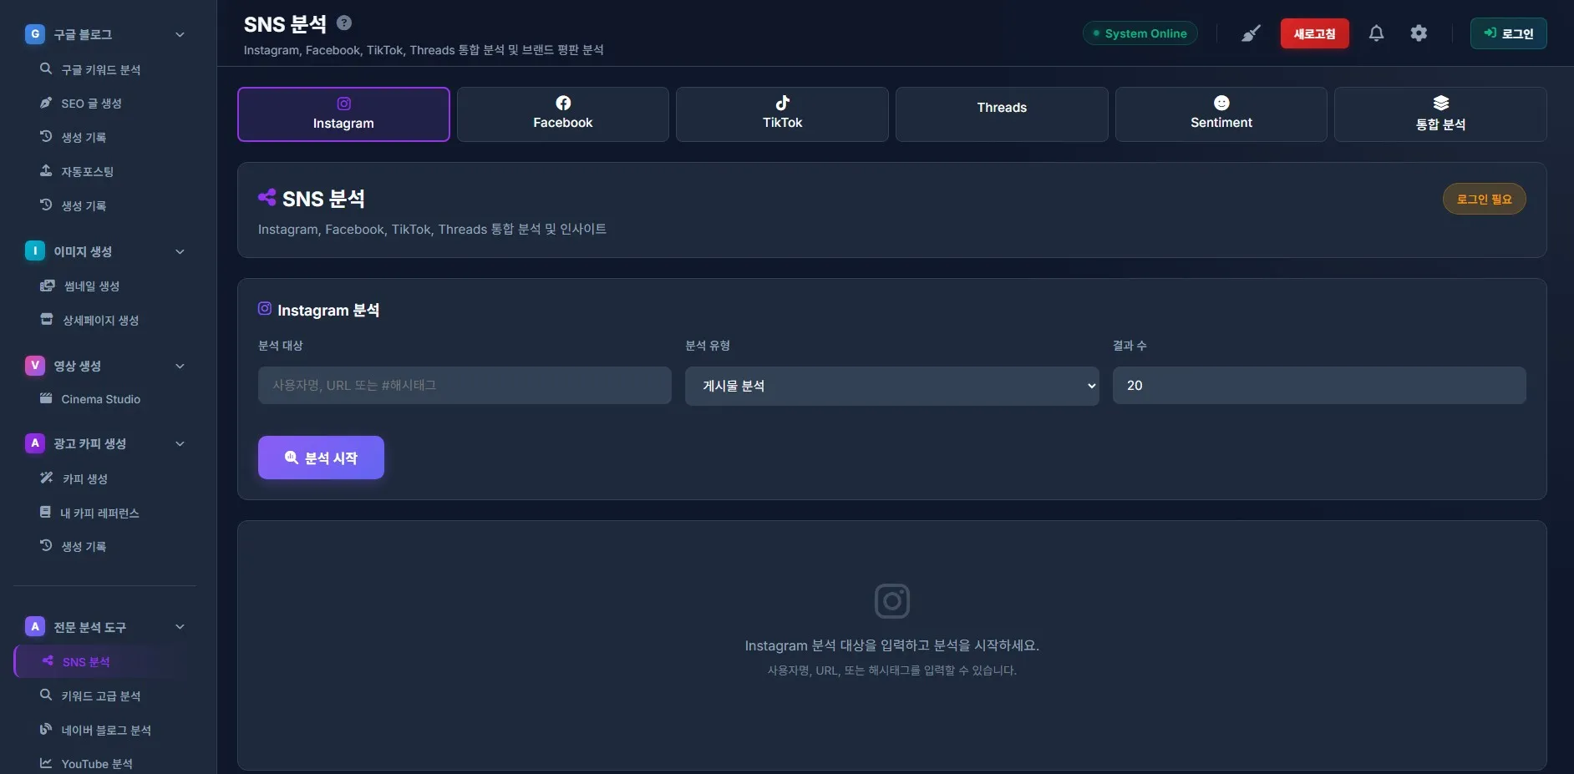Image resolution: width=1574 pixels, height=774 pixels.
Task: Open 네이버 블로그 분석 in sidebar
Action: (x=104, y=730)
